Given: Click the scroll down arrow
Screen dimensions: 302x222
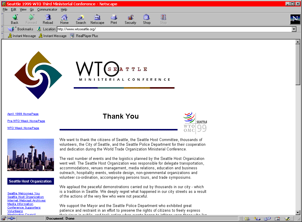Looking at the screenshot, I should coord(298,213).
